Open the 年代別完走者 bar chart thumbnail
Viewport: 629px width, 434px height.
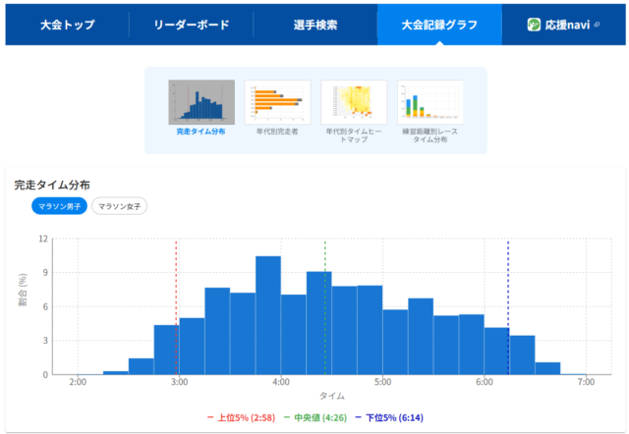[277, 101]
